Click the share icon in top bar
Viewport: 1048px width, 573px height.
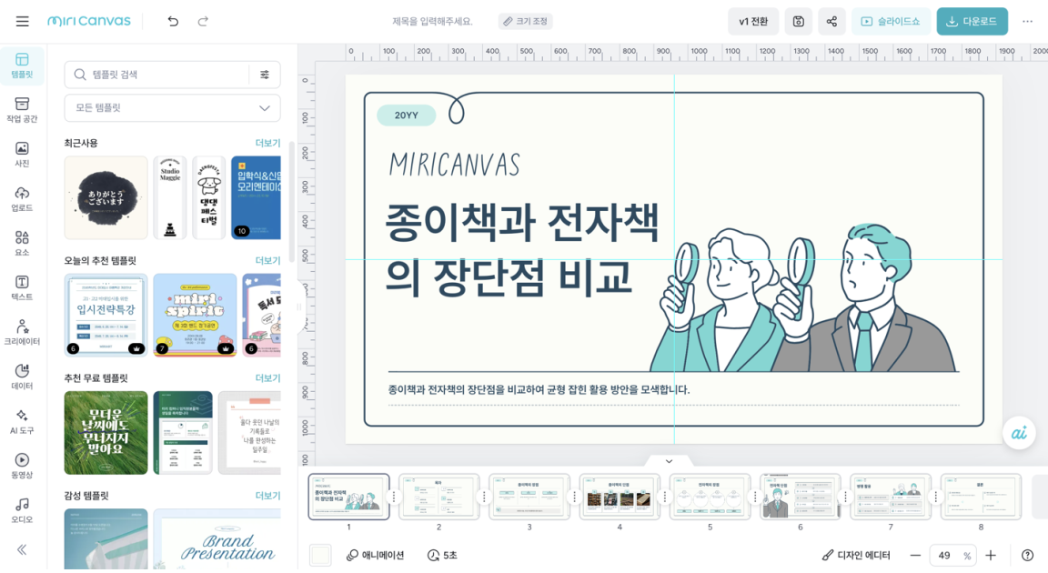[x=831, y=21]
